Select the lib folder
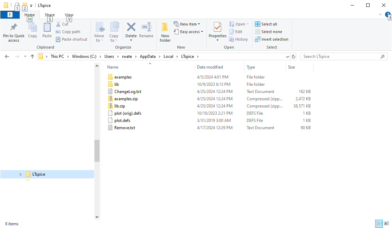The width and height of the screenshot is (392, 228). pos(116,84)
